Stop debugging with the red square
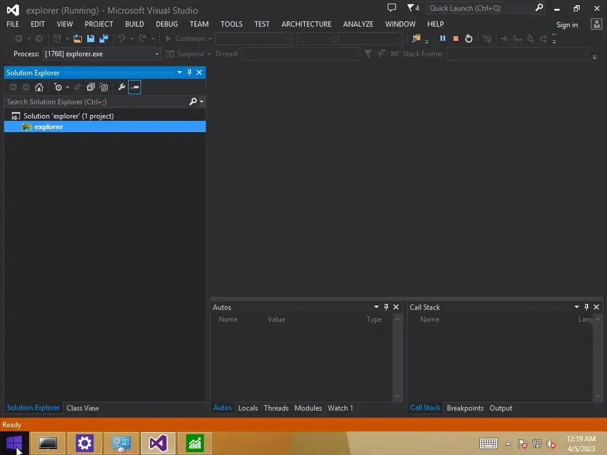The height and width of the screenshot is (455, 607). click(456, 39)
